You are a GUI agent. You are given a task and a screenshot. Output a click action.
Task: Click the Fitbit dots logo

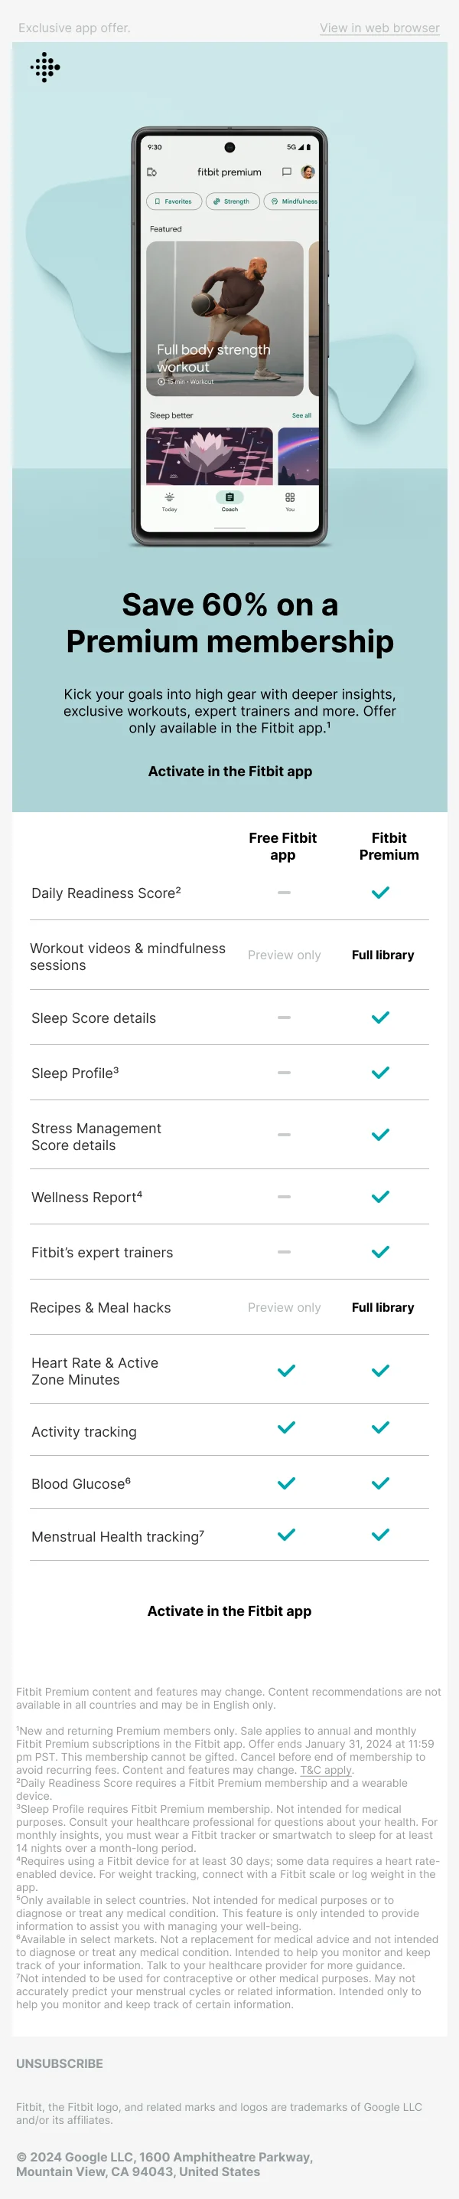pos(45,67)
